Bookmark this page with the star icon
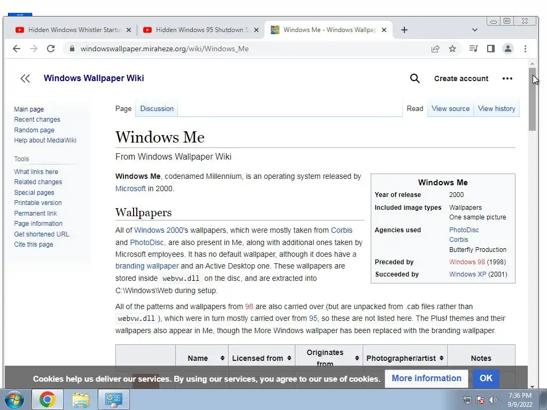This screenshot has width=547, height=410. 452,49
